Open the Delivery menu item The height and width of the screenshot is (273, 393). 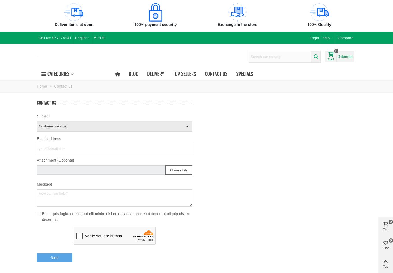tap(156, 74)
